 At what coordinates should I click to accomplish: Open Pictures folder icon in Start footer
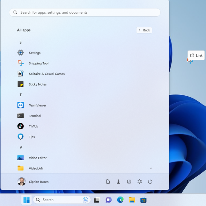click(x=129, y=182)
